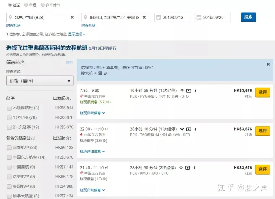Check the 加拿大航空 (6) airline filter
This screenshot has width=275, height=199.
click(x=9, y=196)
